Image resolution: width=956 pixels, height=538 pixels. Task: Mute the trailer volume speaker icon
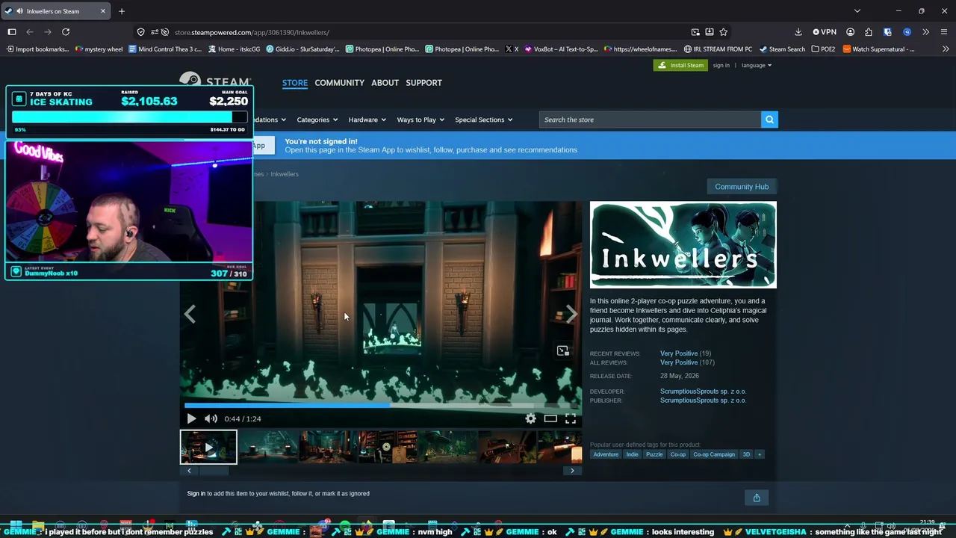click(x=211, y=419)
